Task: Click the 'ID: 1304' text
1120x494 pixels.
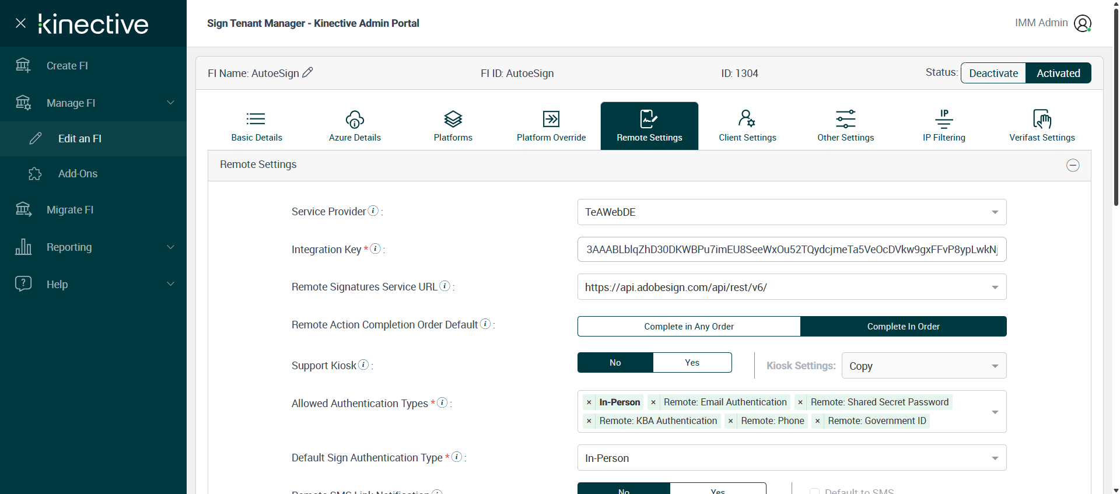Action: (x=740, y=73)
